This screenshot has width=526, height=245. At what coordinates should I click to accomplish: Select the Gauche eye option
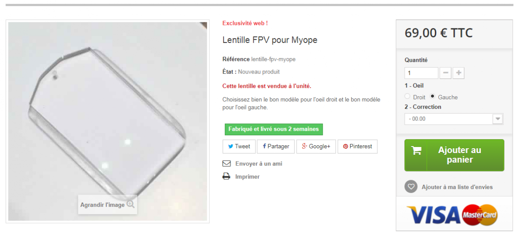tap(433, 96)
